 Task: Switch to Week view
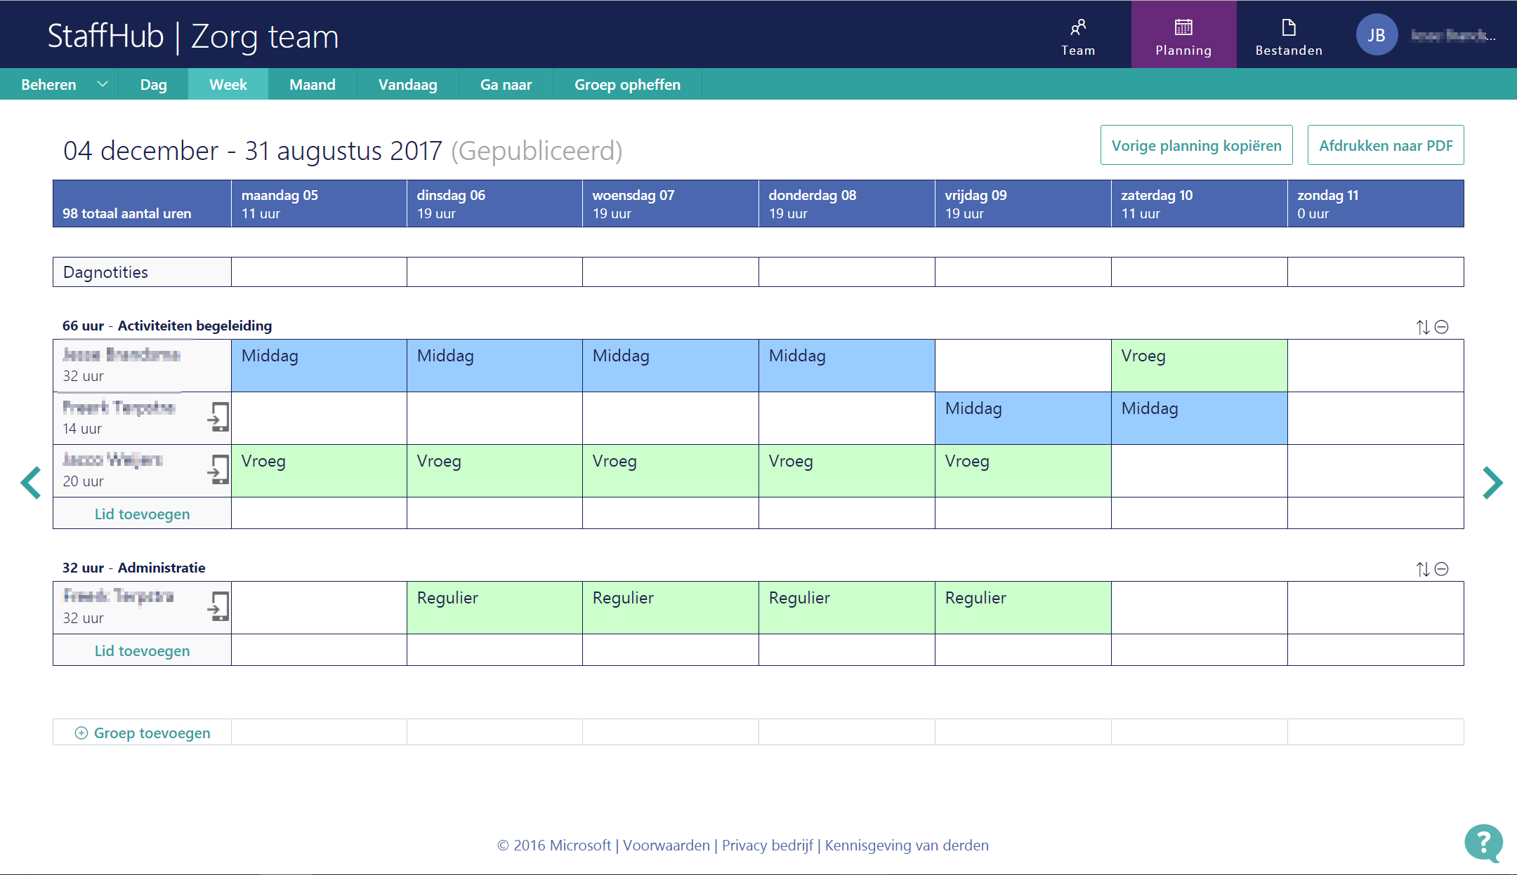pos(228,84)
